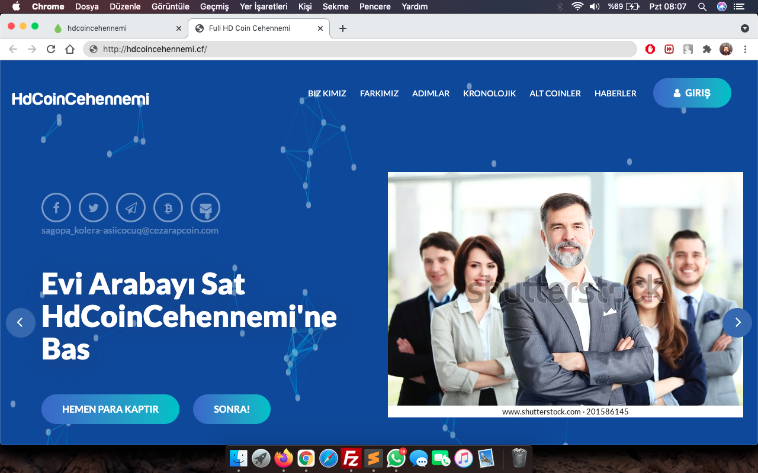Click the red Opera-style extension icon
This screenshot has height=473, width=758.
coord(650,49)
